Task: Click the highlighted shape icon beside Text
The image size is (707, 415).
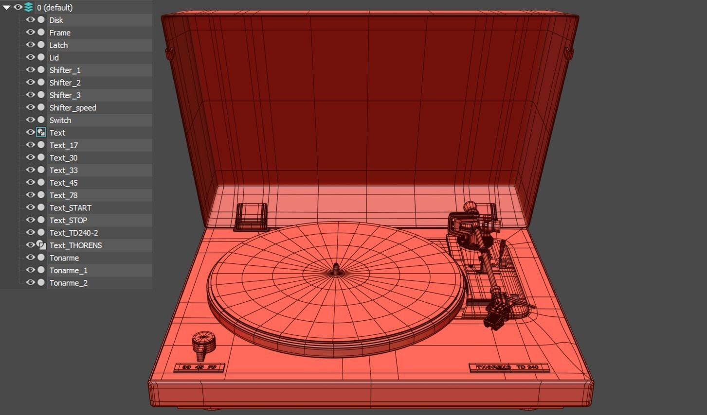Action: [41, 132]
